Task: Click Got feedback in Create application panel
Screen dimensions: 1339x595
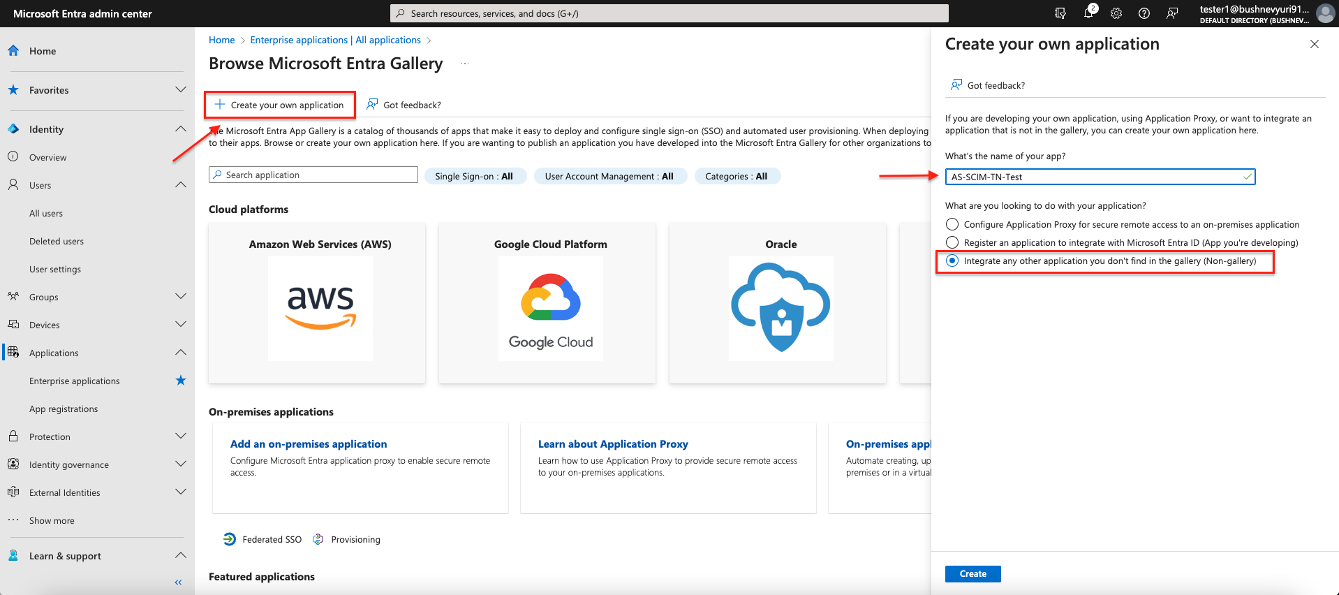Action: (x=988, y=85)
